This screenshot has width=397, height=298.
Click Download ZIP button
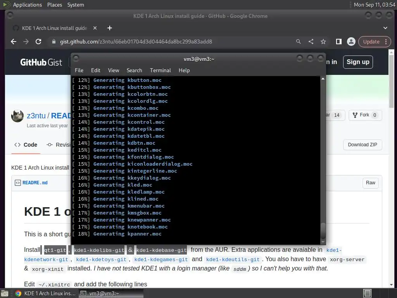click(362, 145)
